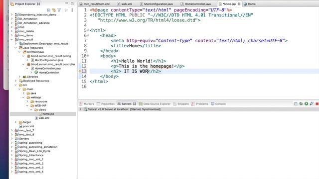Open the HomeController.java editor tab

pos(196,4)
